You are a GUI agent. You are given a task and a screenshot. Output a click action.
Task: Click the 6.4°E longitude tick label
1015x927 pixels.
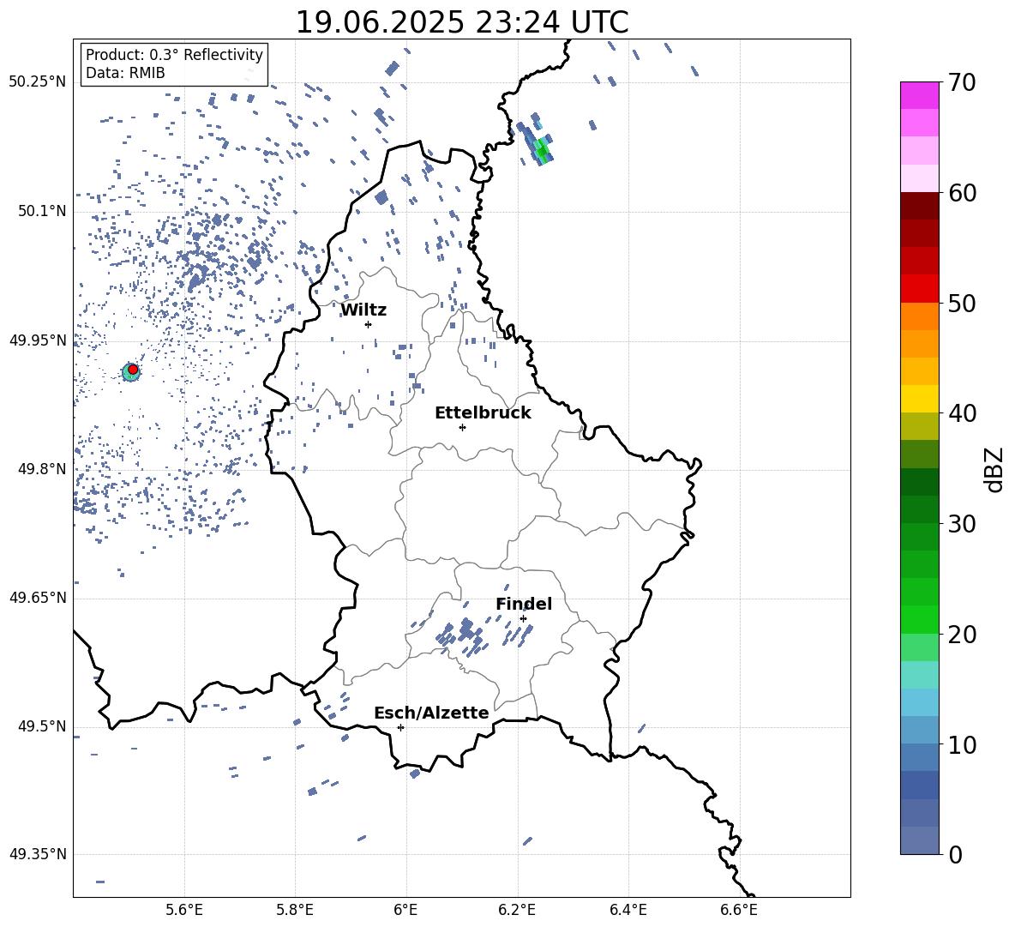pos(628,910)
